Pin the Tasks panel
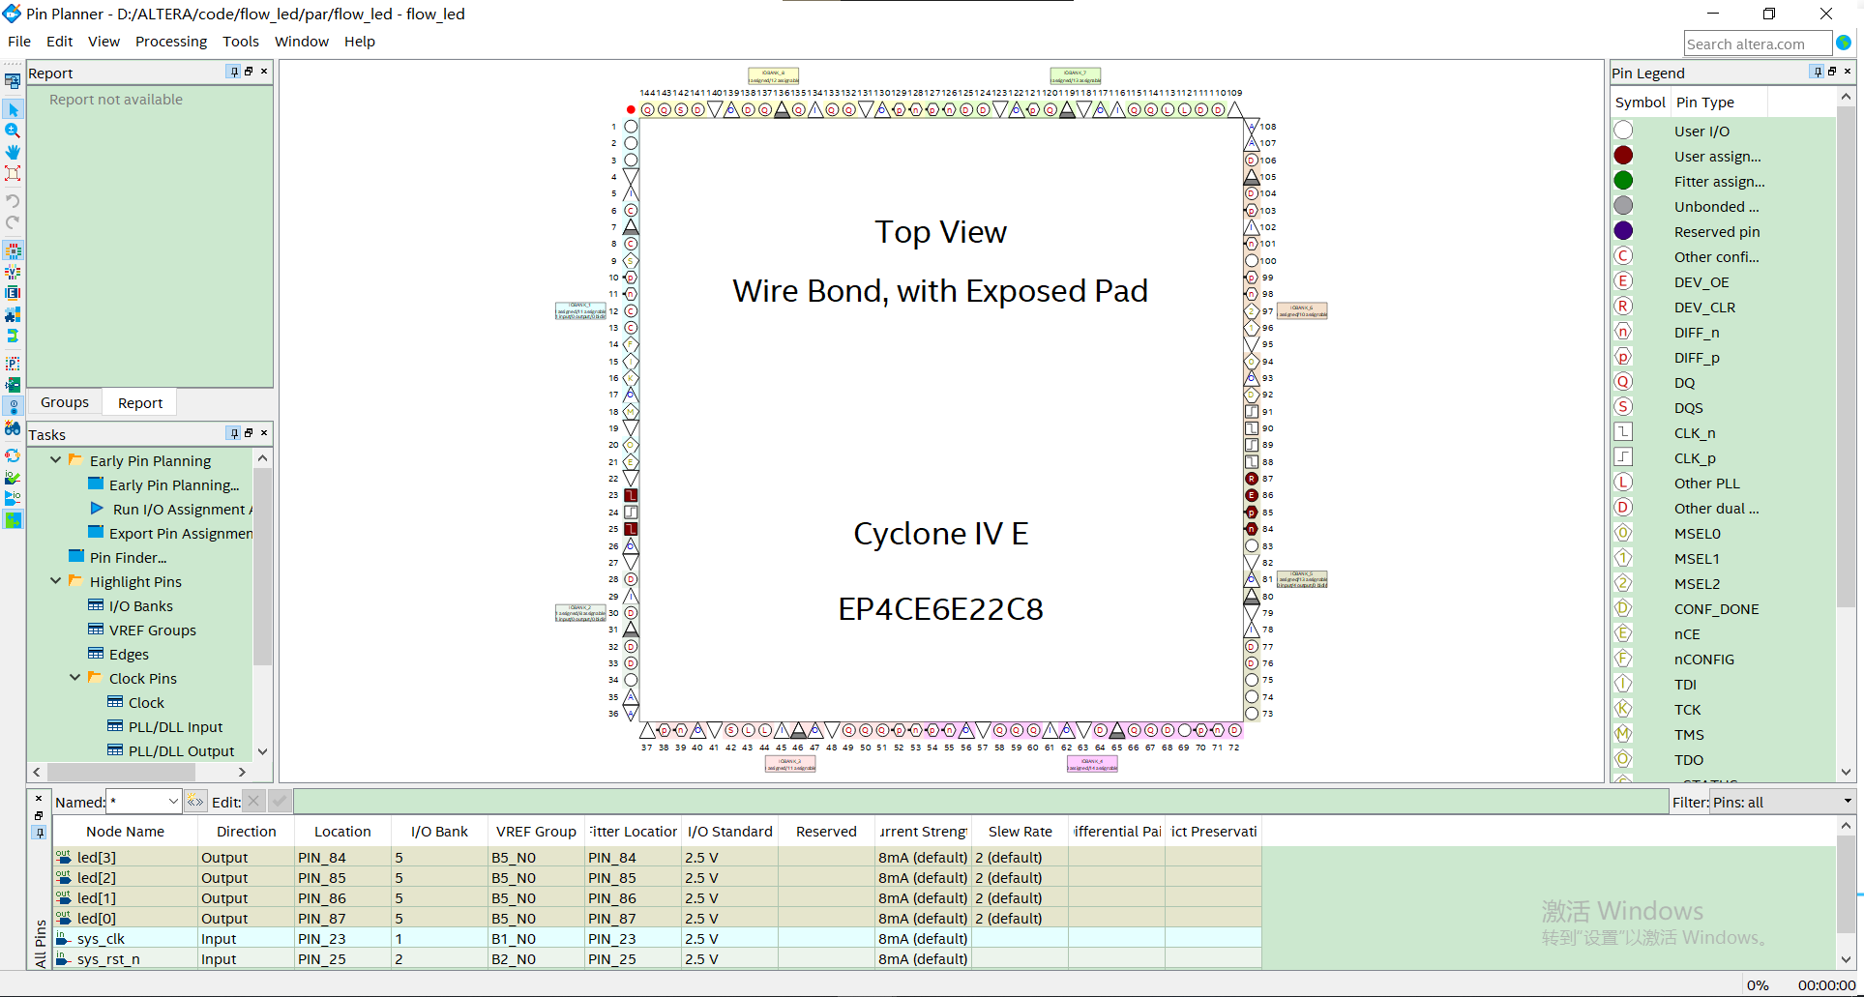The height and width of the screenshot is (997, 1864). tap(234, 433)
